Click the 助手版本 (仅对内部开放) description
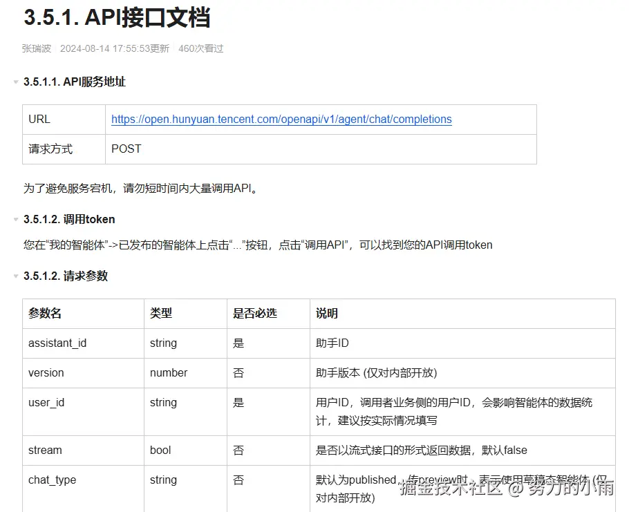Image resolution: width=629 pixels, height=512 pixels. 462,373
